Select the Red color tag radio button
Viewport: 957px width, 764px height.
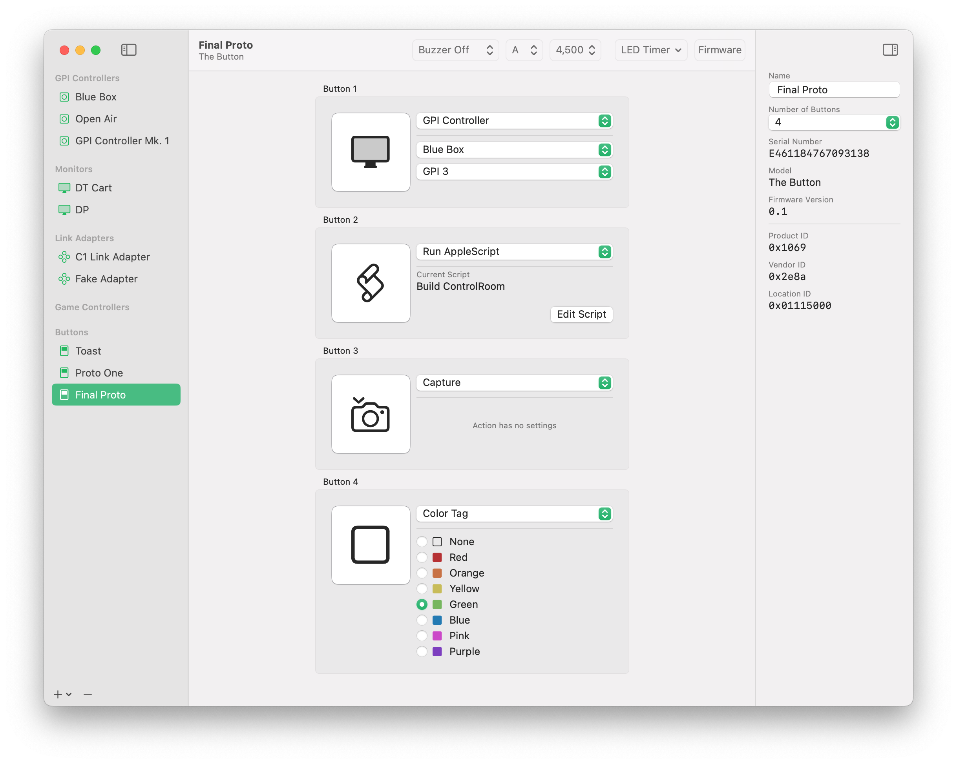coord(422,557)
